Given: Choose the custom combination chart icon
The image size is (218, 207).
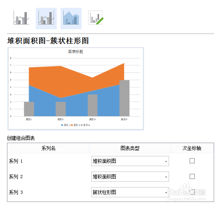Looking at the screenshot, I should tap(96, 18).
